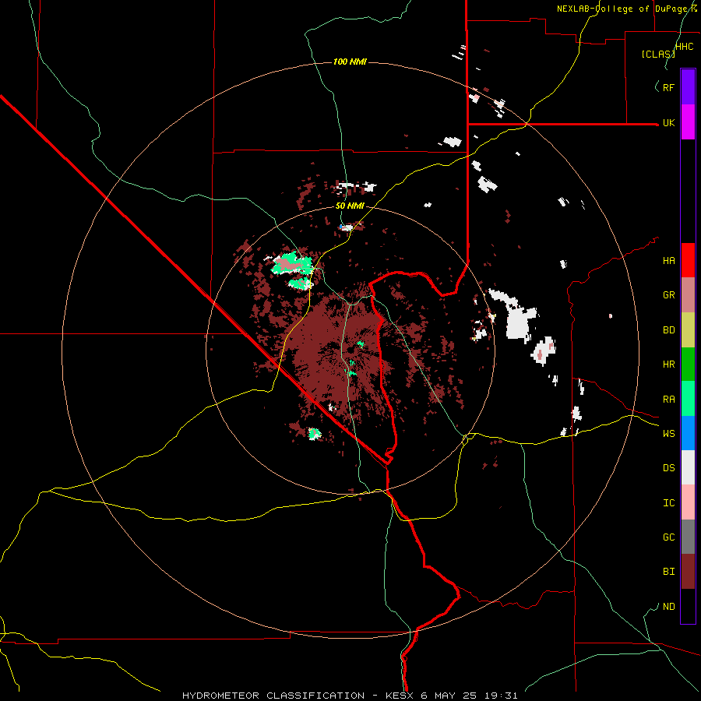Click the RA legend label

click(668, 400)
